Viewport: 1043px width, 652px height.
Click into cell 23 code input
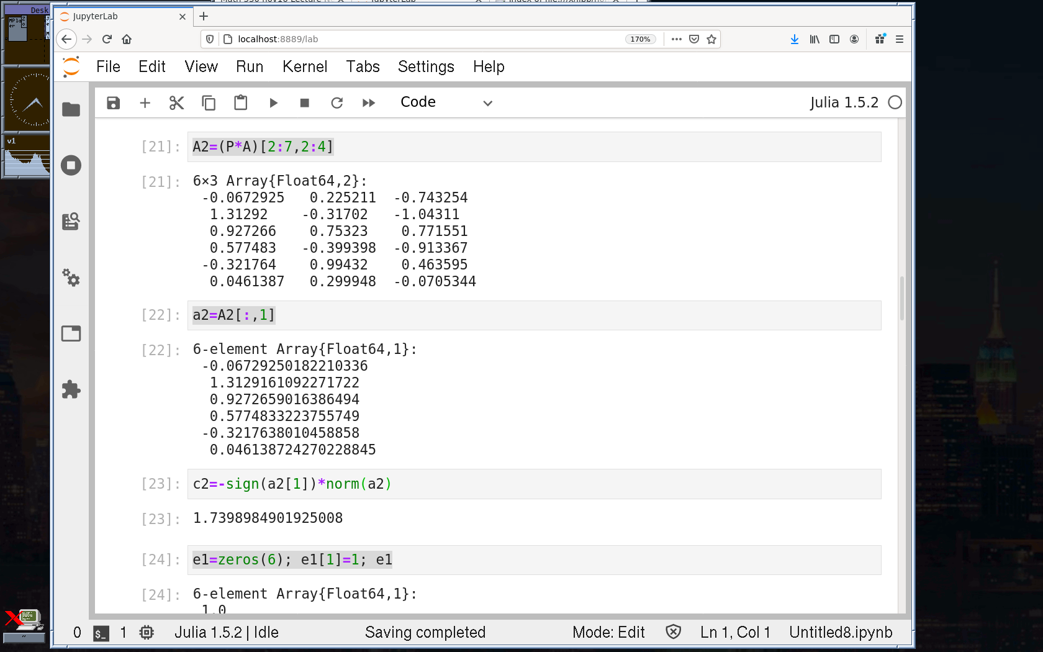pos(534,484)
